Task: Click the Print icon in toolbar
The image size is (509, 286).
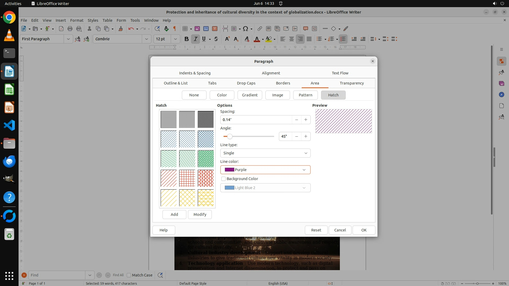Action: [70, 29]
